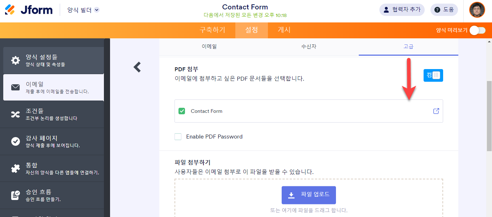Click the 감사 페이지 checkmark icon
The image size is (492, 217).
coord(15,141)
